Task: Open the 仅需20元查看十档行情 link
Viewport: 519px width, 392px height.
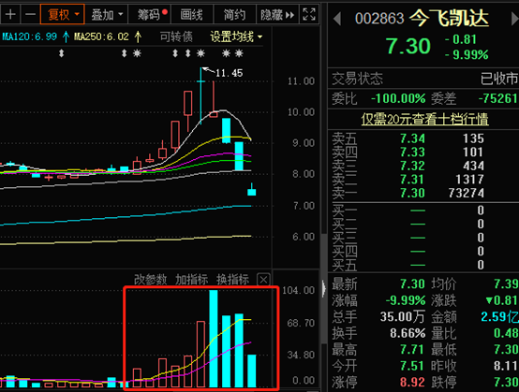Action: click(x=424, y=119)
